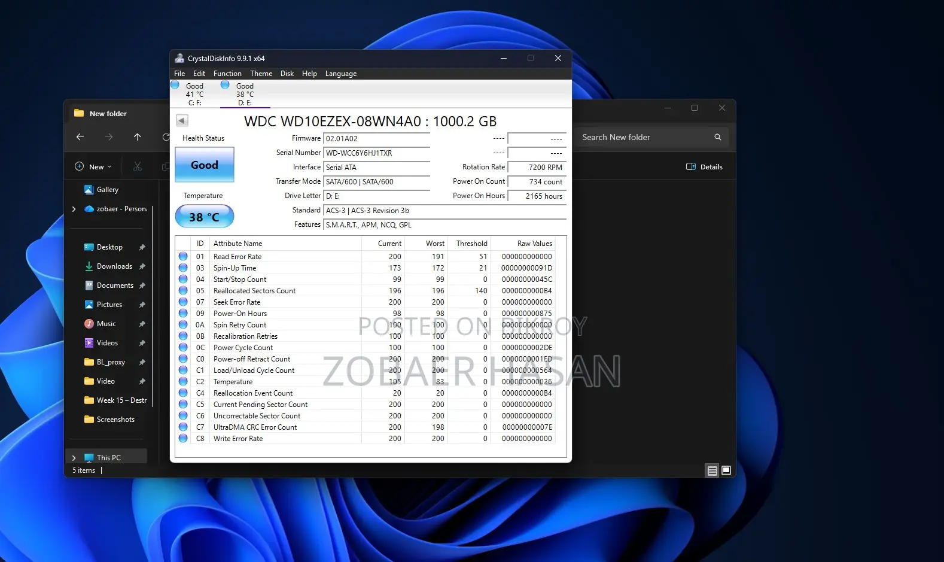The width and height of the screenshot is (944, 562).
Task: Click the CrystalDiskInfo app icon in title bar
Action: [179, 58]
